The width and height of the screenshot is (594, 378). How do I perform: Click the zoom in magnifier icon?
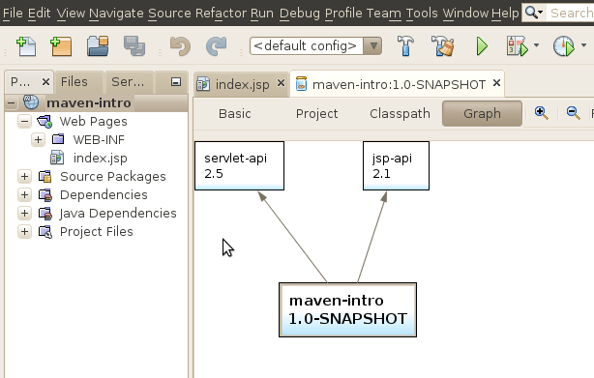pos(542,113)
